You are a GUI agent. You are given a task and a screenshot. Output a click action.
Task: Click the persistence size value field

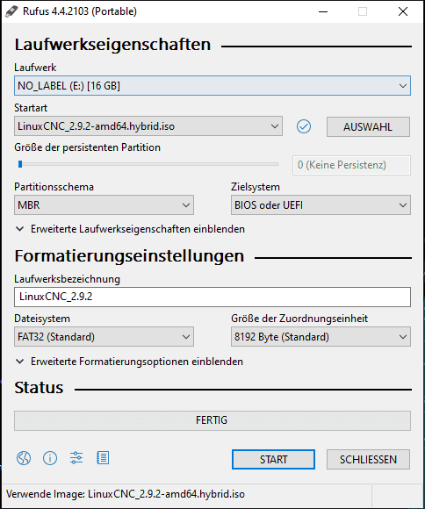pyautogui.click(x=351, y=165)
